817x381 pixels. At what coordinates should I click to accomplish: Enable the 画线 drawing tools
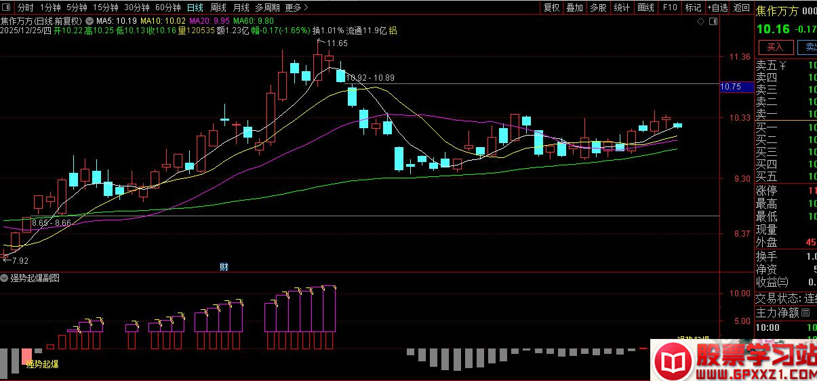click(x=645, y=7)
